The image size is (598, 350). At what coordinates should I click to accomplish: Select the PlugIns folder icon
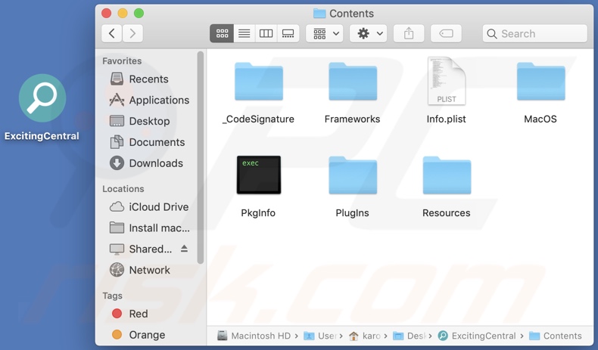(353, 175)
